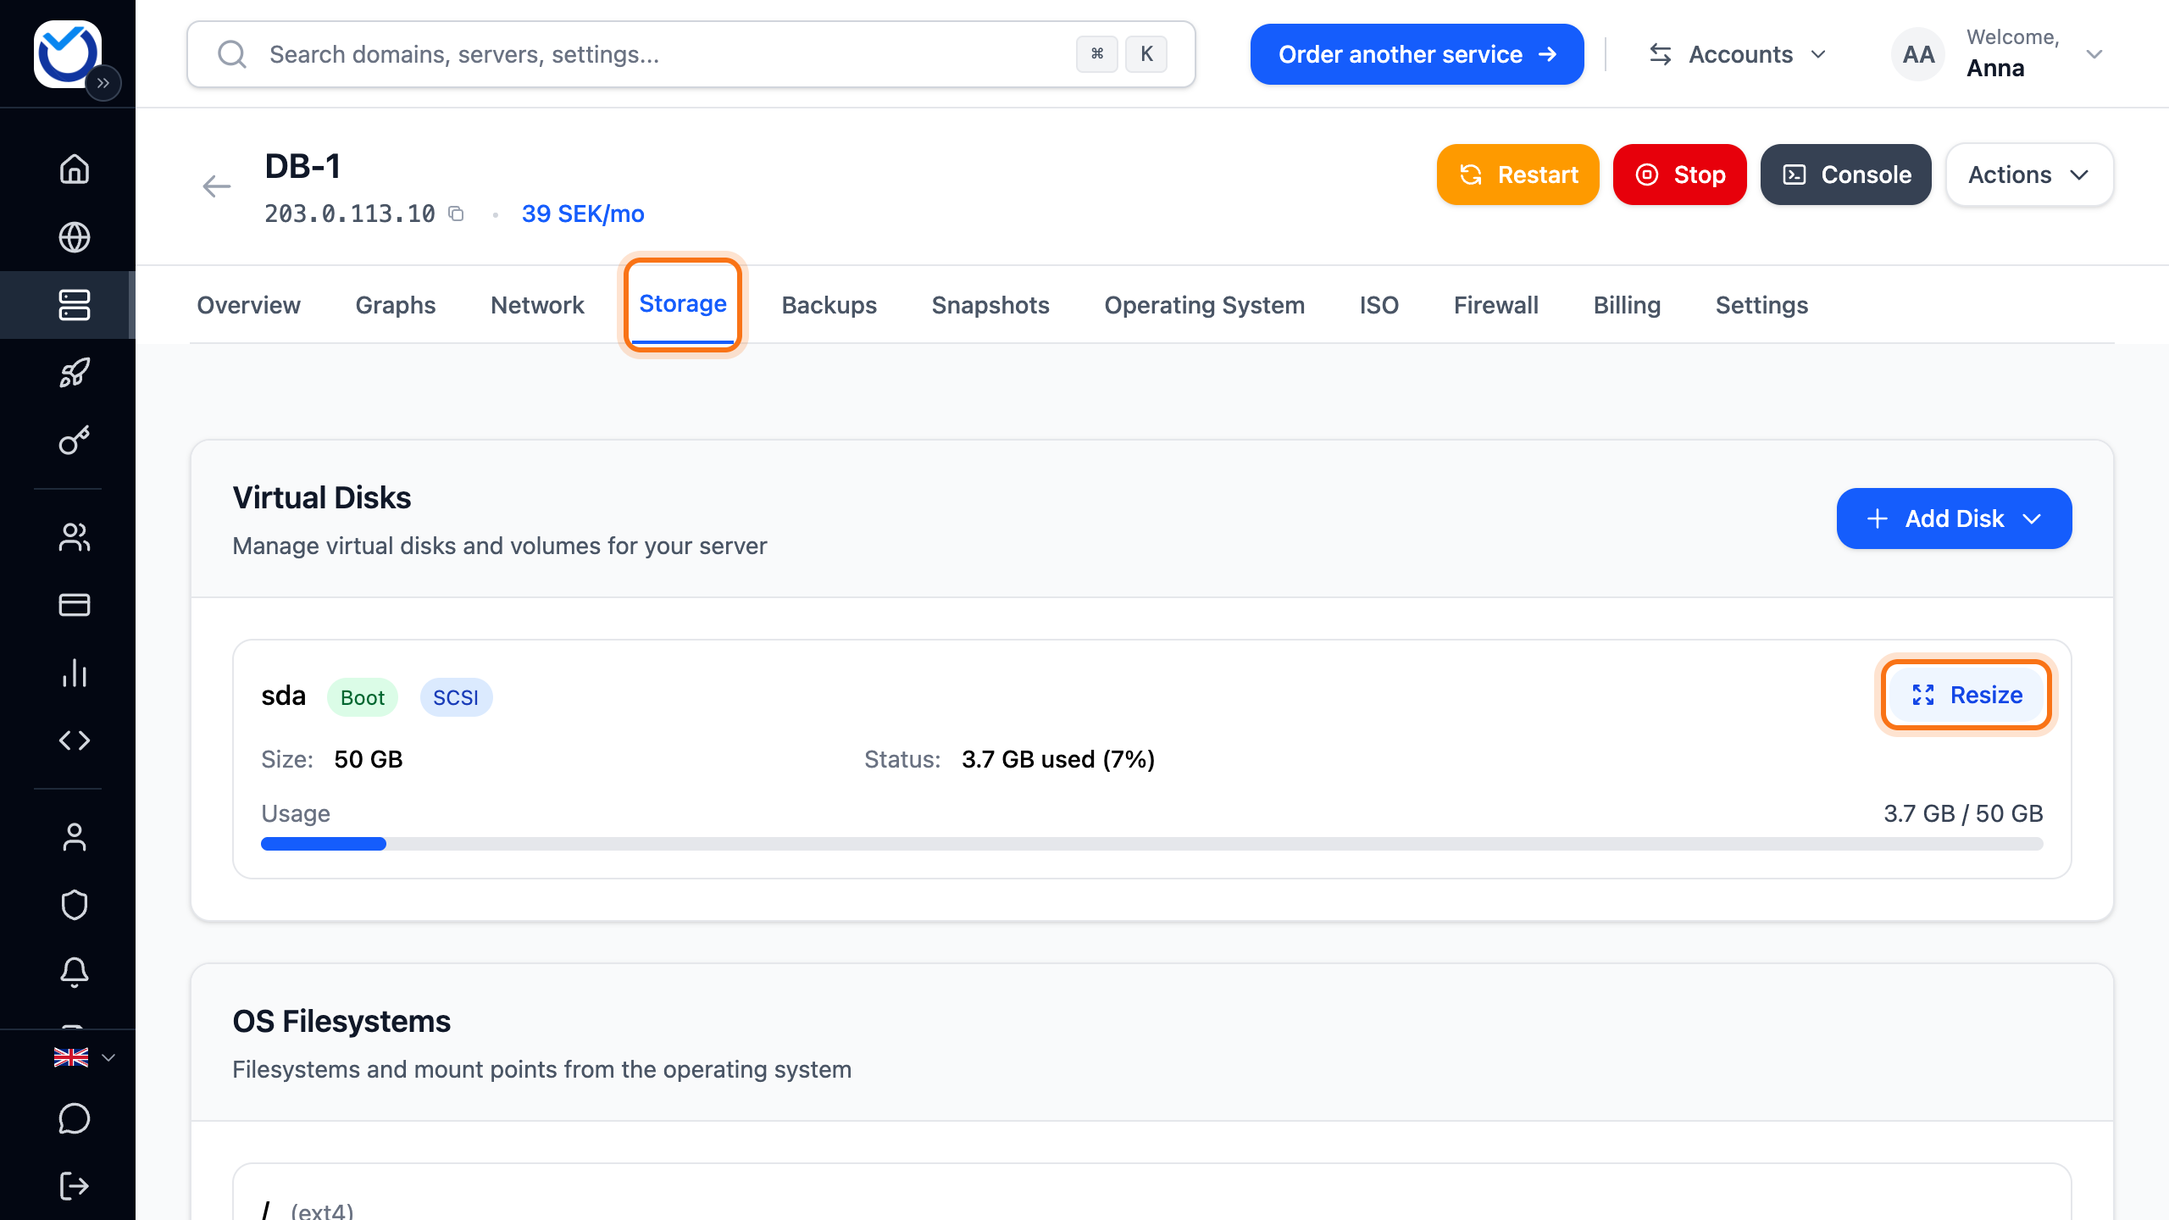The height and width of the screenshot is (1220, 2169).
Task: Open the Actions dropdown
Action: point(2029,175)
